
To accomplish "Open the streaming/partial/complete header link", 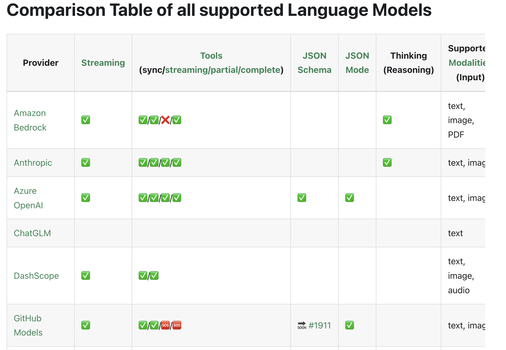I will (223, 70).
